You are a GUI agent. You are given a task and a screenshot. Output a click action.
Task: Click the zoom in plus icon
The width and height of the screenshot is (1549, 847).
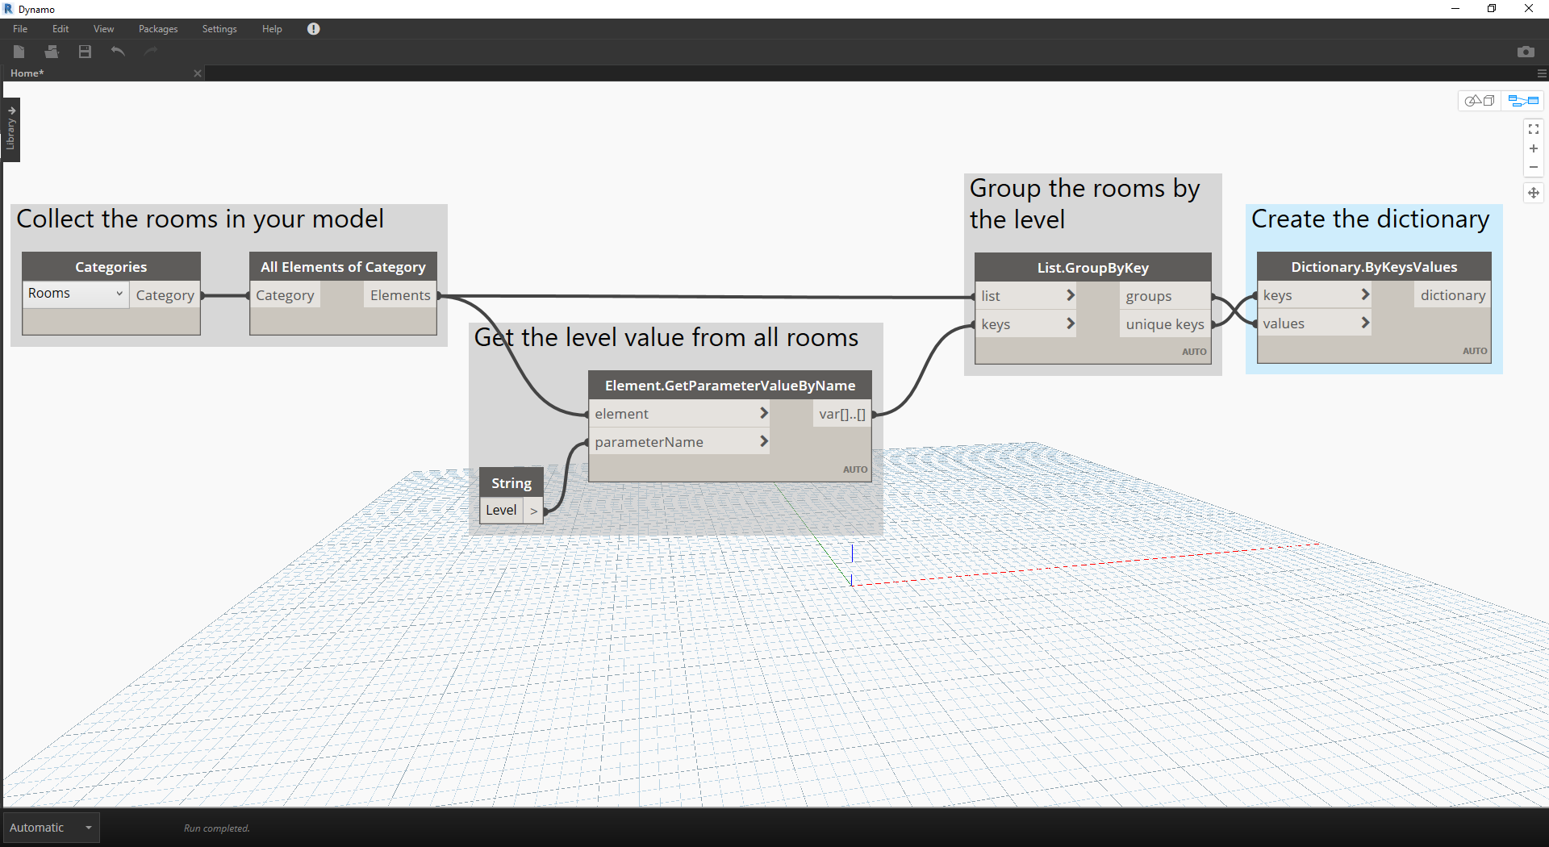(x=1533, y=148)
